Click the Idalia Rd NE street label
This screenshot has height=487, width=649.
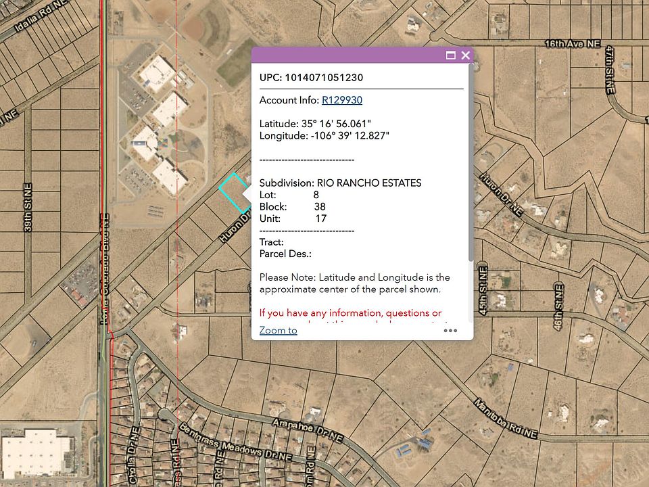click(40, 16)
